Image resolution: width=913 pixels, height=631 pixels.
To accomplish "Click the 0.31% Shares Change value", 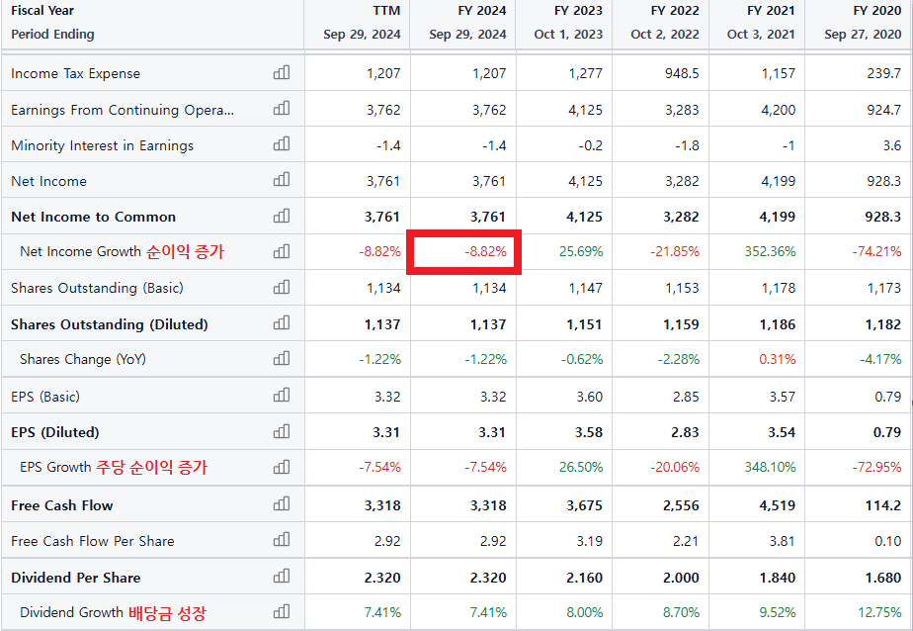I will click(x=778, y=359).
